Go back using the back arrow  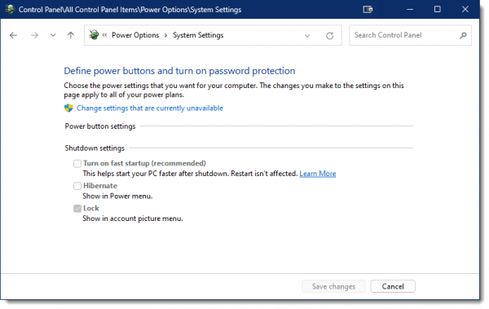click(13, 35)
